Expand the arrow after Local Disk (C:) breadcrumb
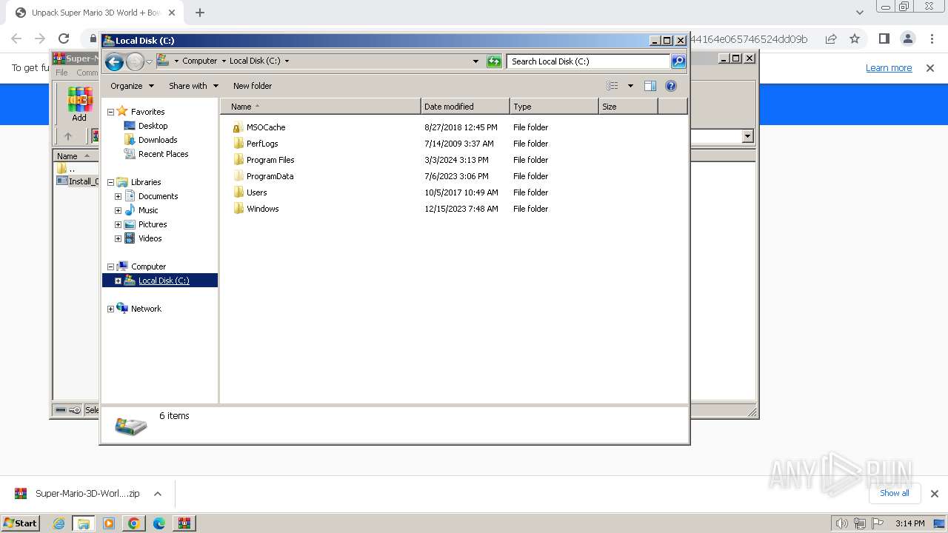The width and height of the screenshot is (948, 533). pos(287,61)
